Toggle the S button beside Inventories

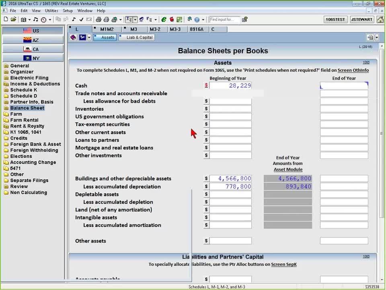206,109
